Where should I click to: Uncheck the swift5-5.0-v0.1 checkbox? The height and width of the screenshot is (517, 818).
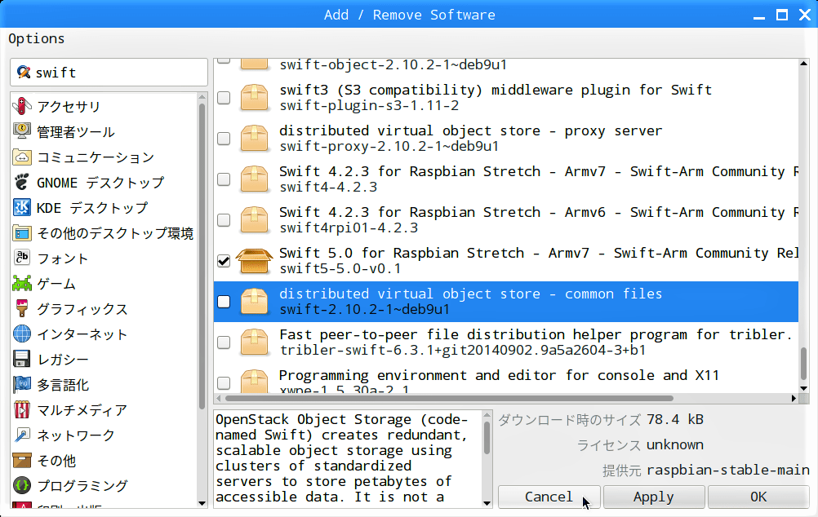(x=224, y=261)
